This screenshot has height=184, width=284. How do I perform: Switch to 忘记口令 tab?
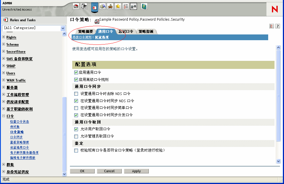[126, 32]
